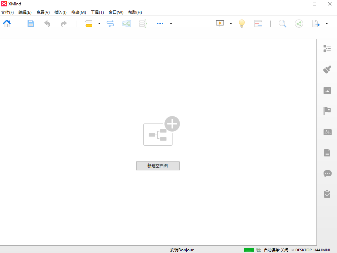
Task: Open the 工具(T) menu
Action: tap(97, 12)
